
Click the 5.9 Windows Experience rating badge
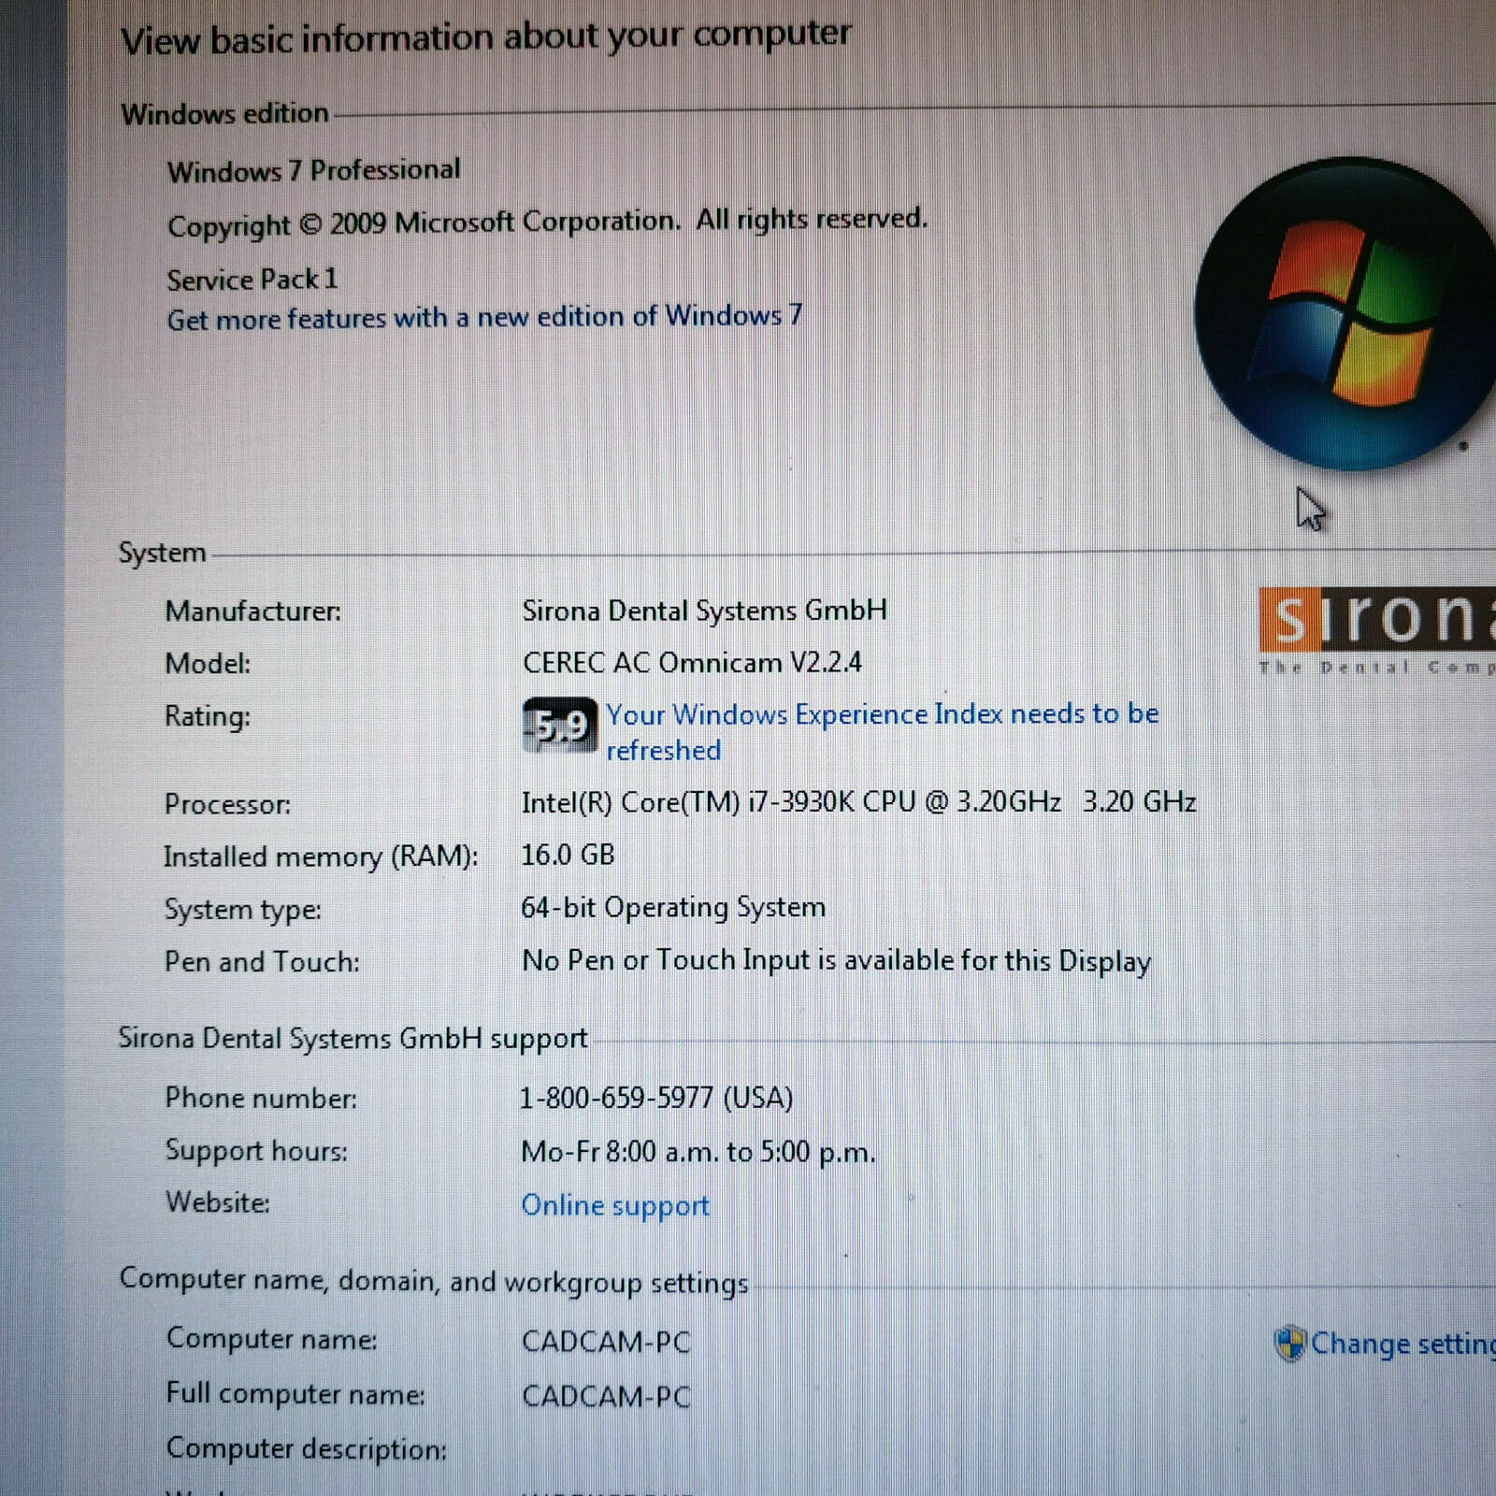click(x=560, y=725)
